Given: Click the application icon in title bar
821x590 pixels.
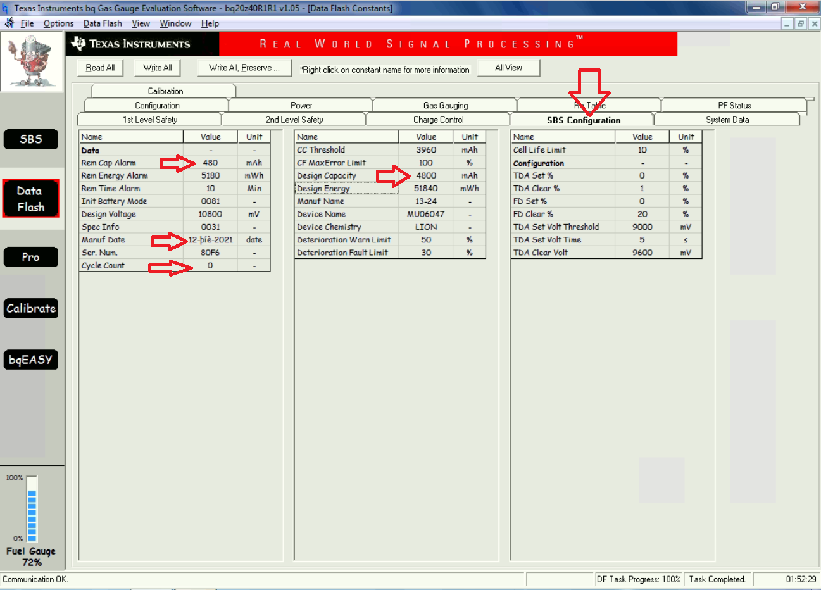Looking at the screenshot, I should tap(6, 8).
